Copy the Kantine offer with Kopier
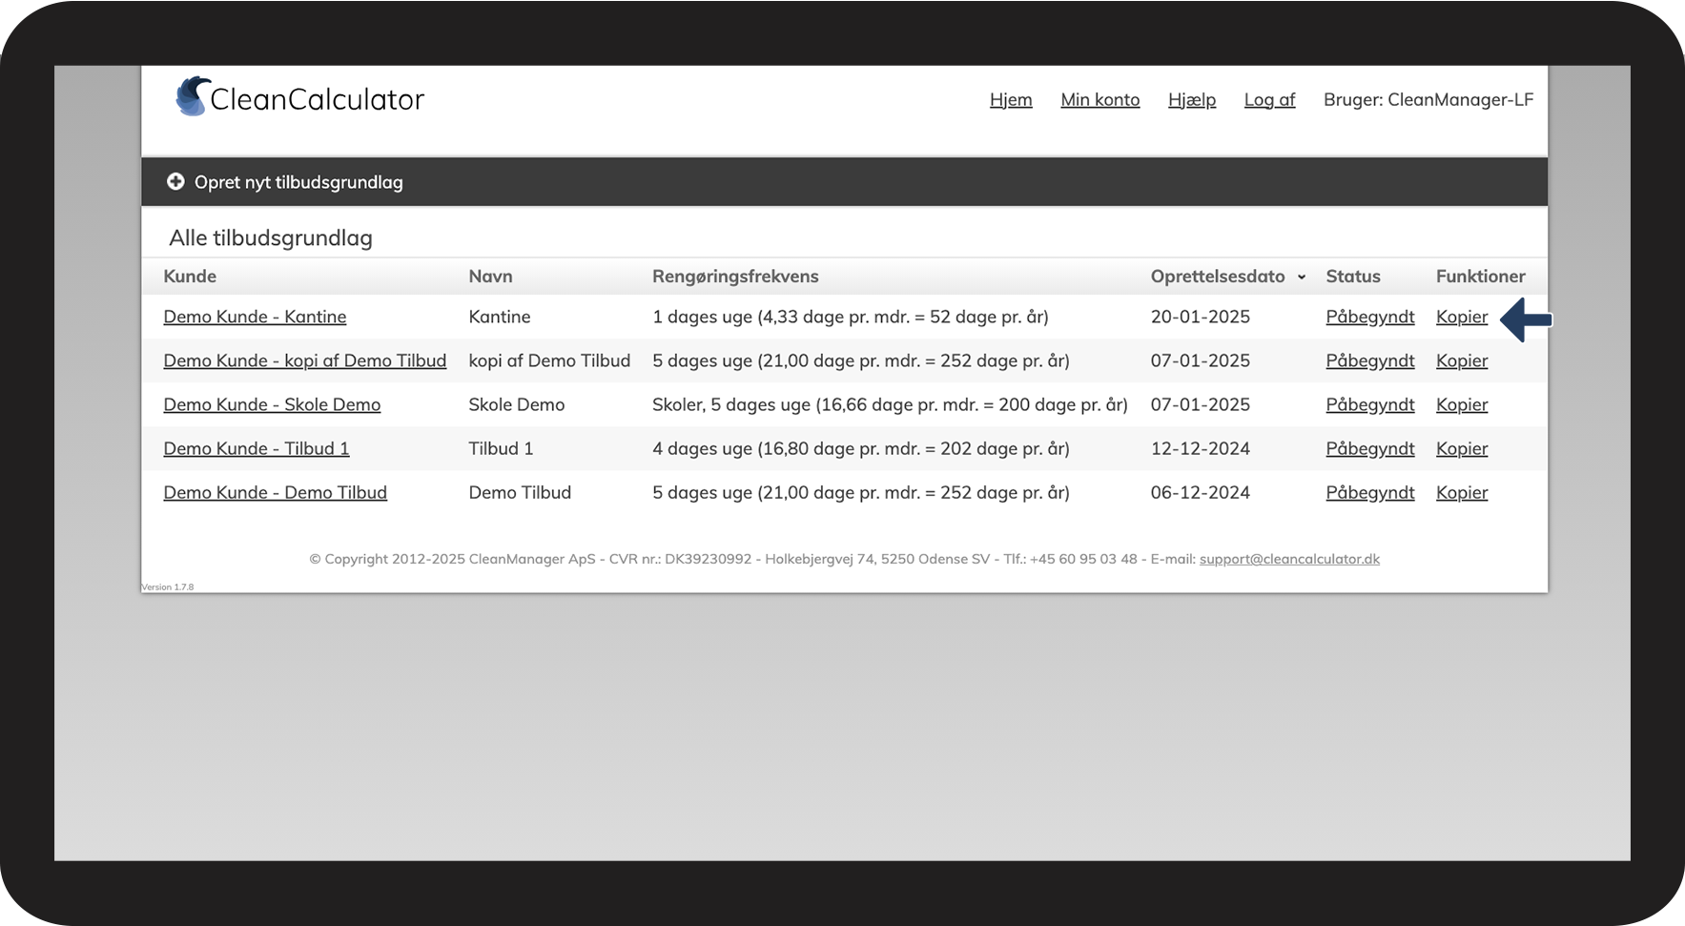 [x=1462, y=317]
